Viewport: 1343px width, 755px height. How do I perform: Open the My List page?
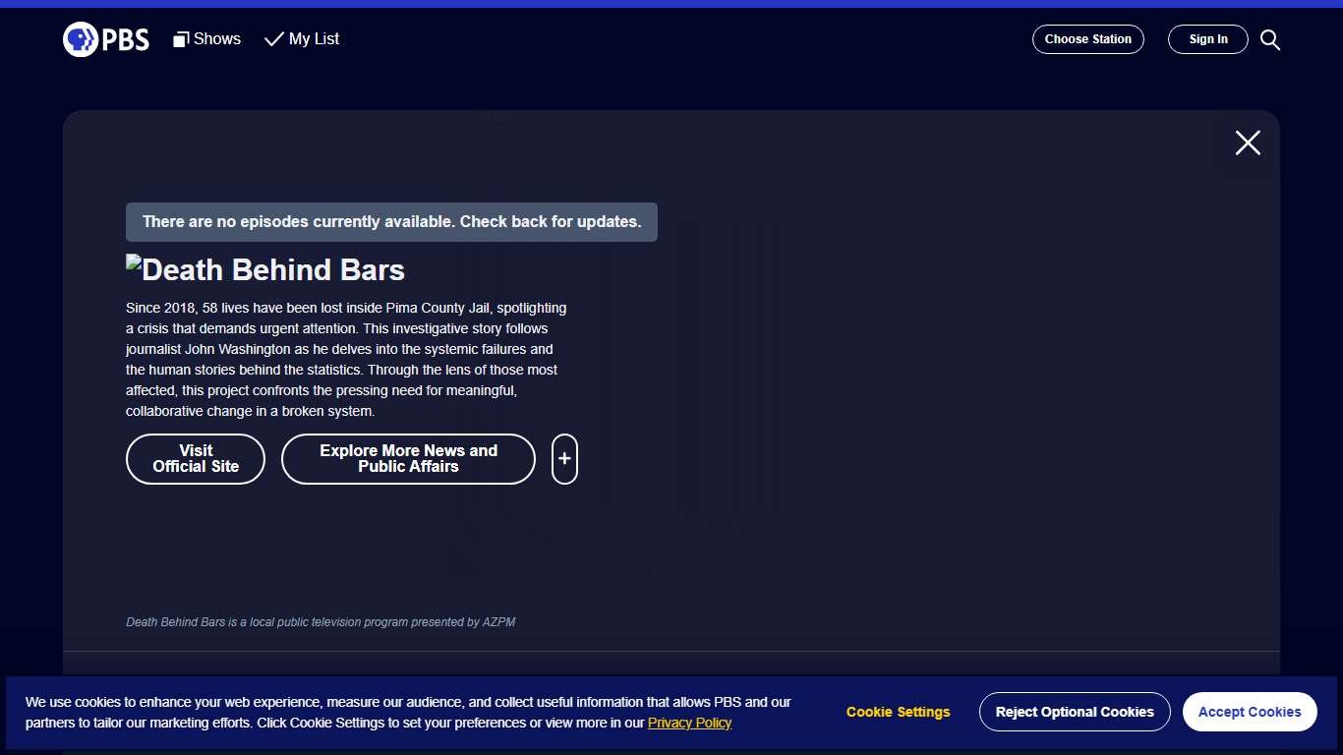point(313,39)
